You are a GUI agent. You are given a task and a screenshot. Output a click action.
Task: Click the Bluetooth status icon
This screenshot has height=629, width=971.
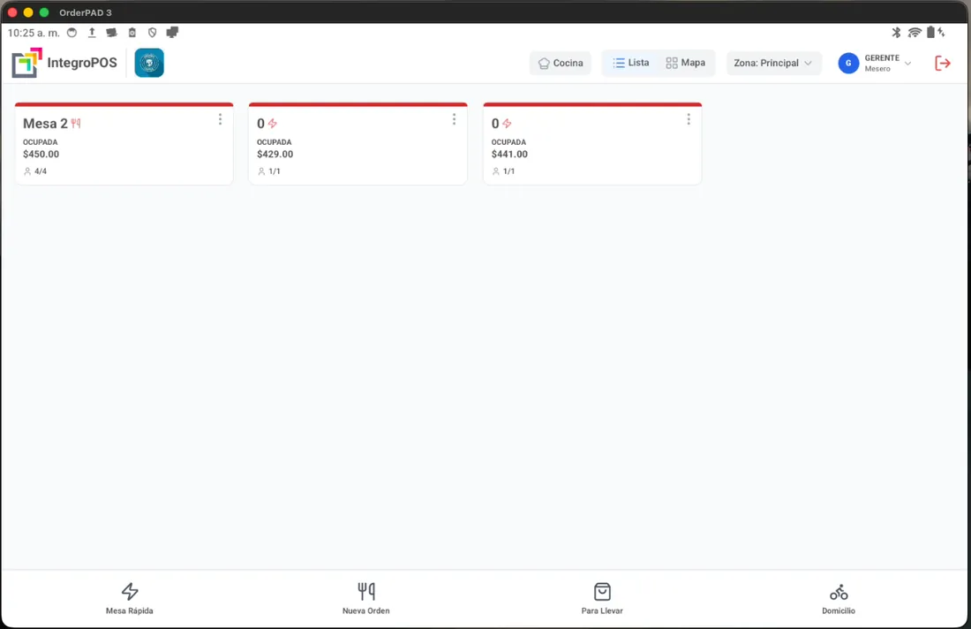(896, 32)
